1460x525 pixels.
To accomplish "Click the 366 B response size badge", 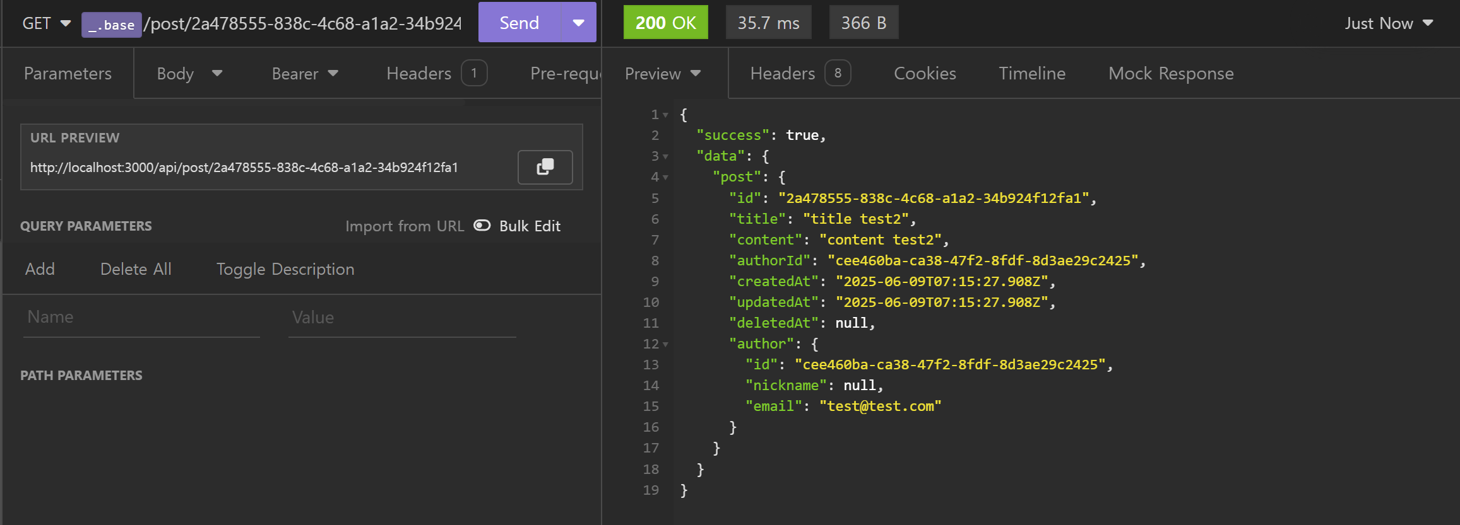I will pyautogui.click(x=864, y=23).
